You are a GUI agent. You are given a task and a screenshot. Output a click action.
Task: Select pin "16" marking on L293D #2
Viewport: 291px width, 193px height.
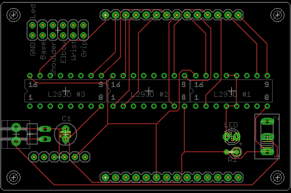pos(115,85)
